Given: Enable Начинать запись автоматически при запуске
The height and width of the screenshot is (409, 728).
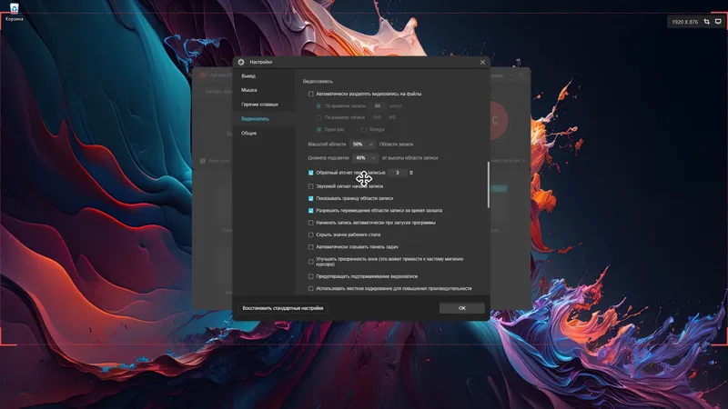Looking at the screenshot, I should point(311,223).
